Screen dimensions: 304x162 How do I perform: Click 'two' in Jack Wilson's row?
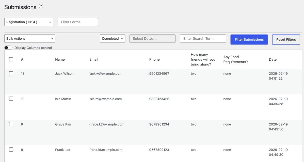(194, 74)
